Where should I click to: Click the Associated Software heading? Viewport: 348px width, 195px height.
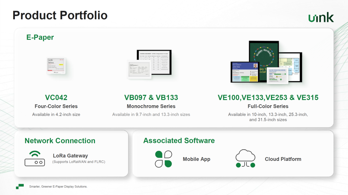click(x=179, y=141)
